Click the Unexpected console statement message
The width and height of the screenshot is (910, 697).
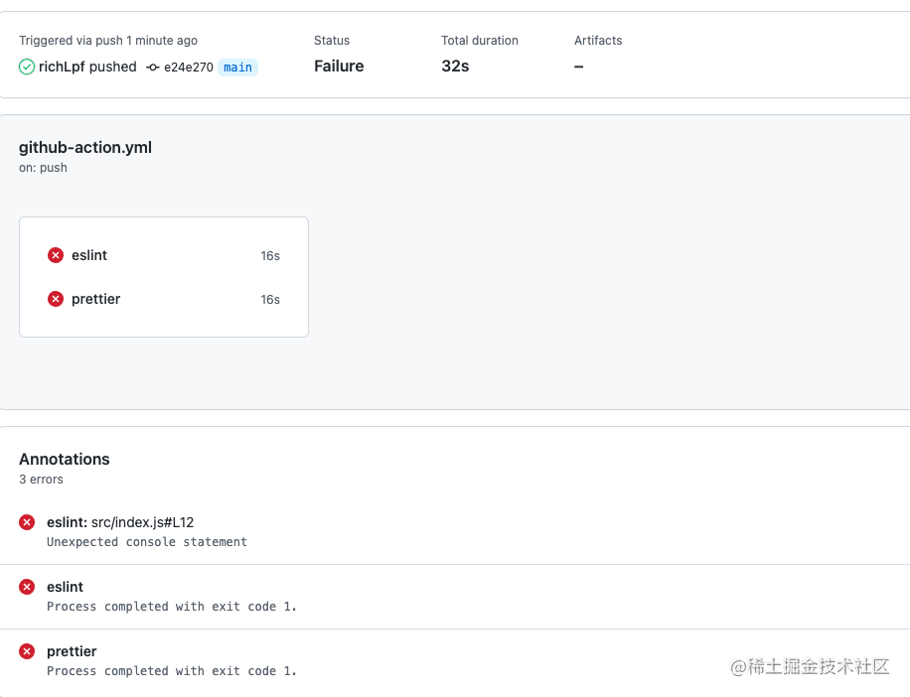pyautogui.click(x=147, y=541)
